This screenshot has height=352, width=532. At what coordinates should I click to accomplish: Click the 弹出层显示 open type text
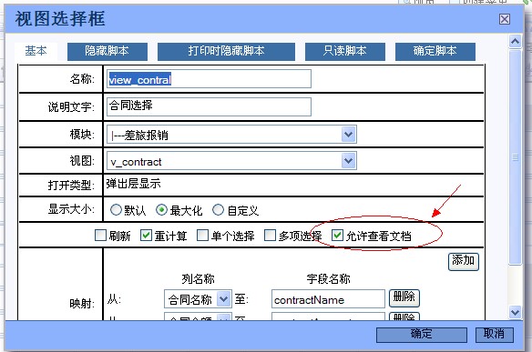point(133,184)
